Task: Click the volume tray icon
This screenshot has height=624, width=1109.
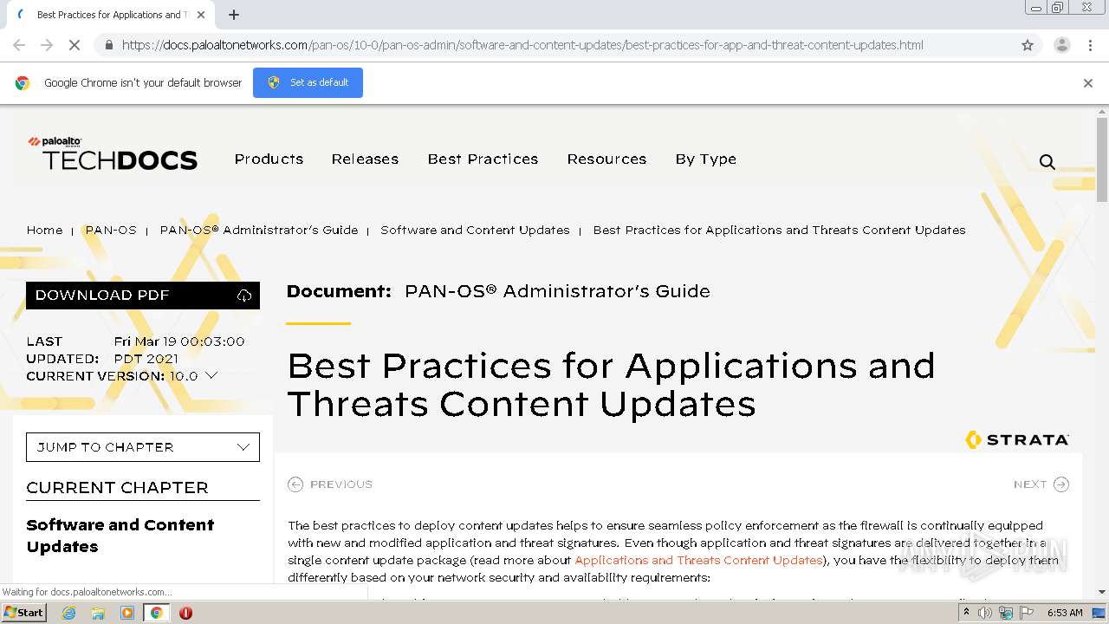Action: pyautogui.click(x=984, y=613)
